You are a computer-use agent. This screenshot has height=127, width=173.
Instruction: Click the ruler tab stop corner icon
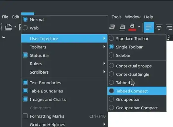tap(4, 37)
